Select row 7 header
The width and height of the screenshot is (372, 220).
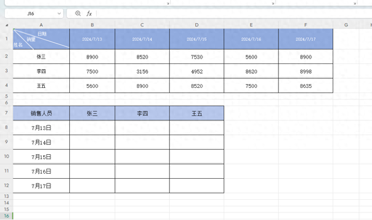tap(7, 113)
